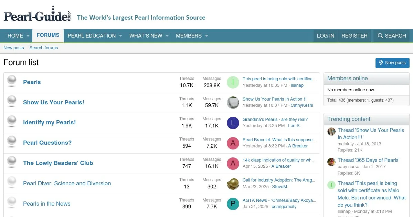This screenshot has height=217, width=413.
Task: Go to the HOME tab
Action: coord(15,36)
